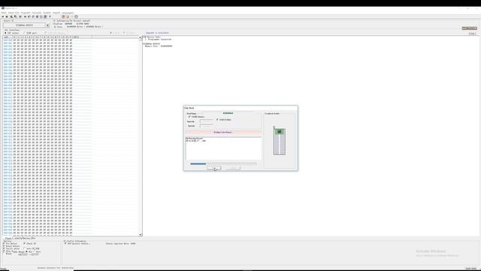The height and width of the screenshot is (271, 481).
Task: Toggle the Check ID checkbox
Action: (x=25, y=244)
